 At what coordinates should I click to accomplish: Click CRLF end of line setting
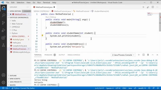(124, 88)
